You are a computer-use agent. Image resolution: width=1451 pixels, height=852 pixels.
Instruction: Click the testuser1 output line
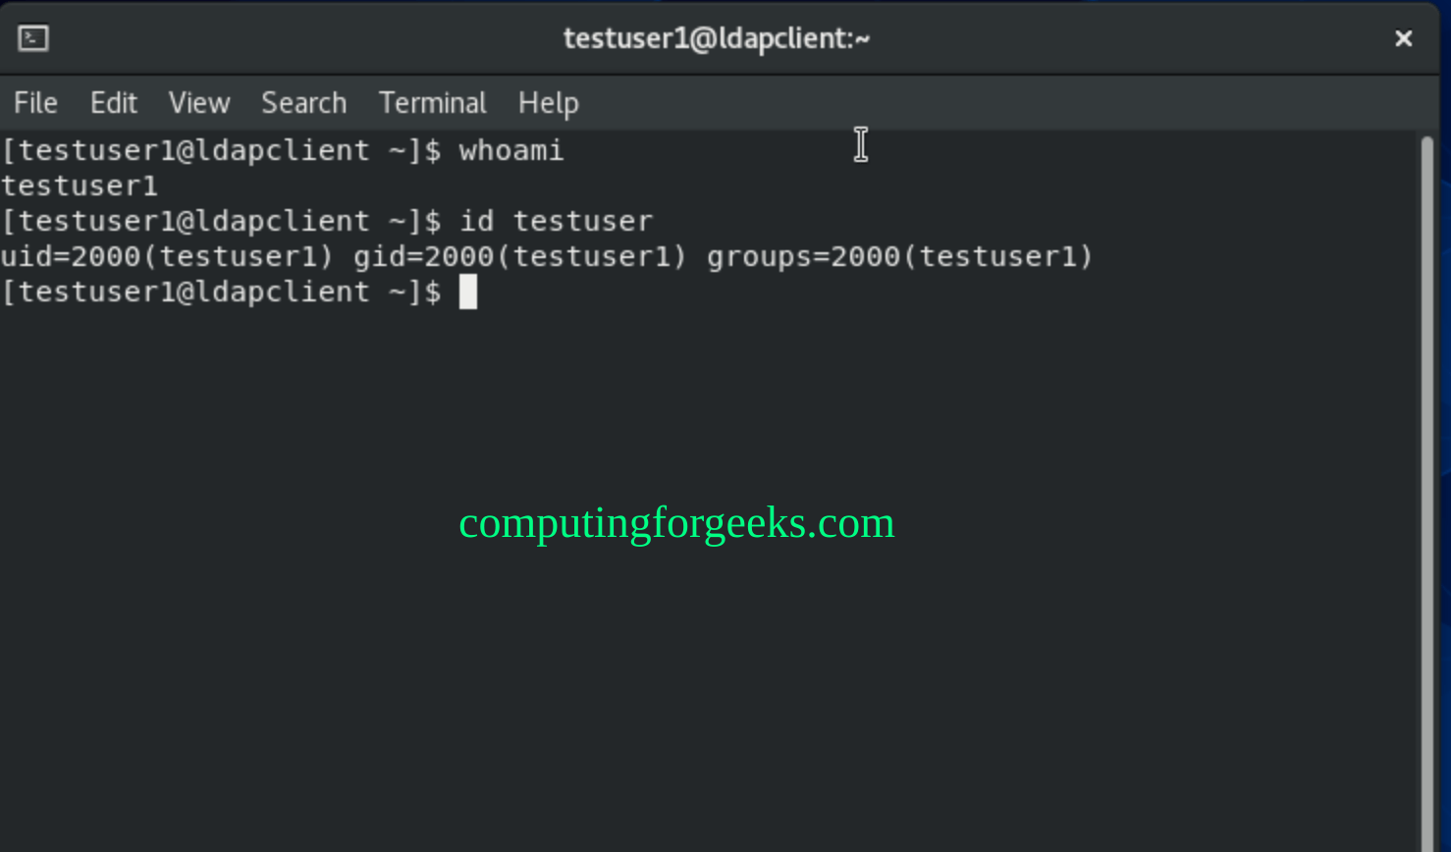tap(80, 186)
